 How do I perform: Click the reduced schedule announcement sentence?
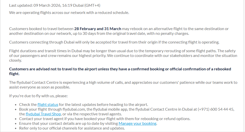(69, 12)
